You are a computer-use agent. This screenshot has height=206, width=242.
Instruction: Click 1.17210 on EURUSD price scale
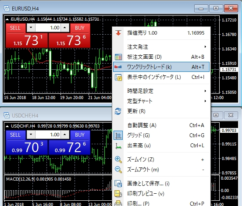229,20
